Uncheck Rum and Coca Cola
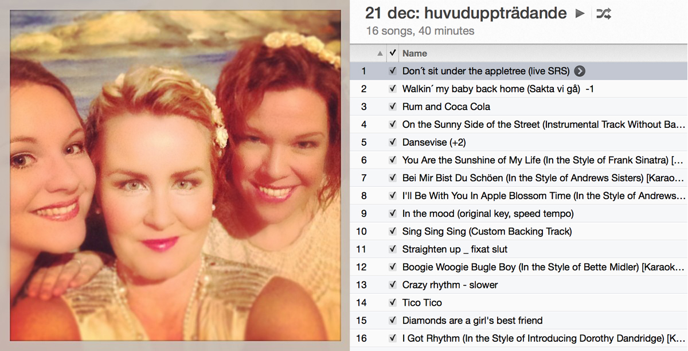 click(x=393, y=107)
